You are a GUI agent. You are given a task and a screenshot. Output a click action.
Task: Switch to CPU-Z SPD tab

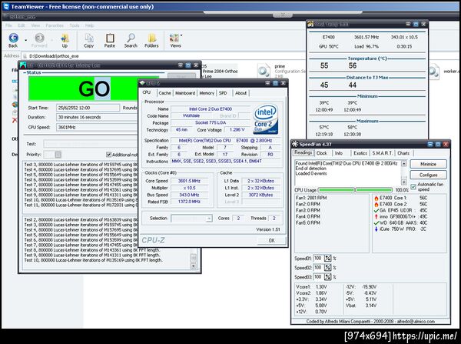(x=223, y=93)
